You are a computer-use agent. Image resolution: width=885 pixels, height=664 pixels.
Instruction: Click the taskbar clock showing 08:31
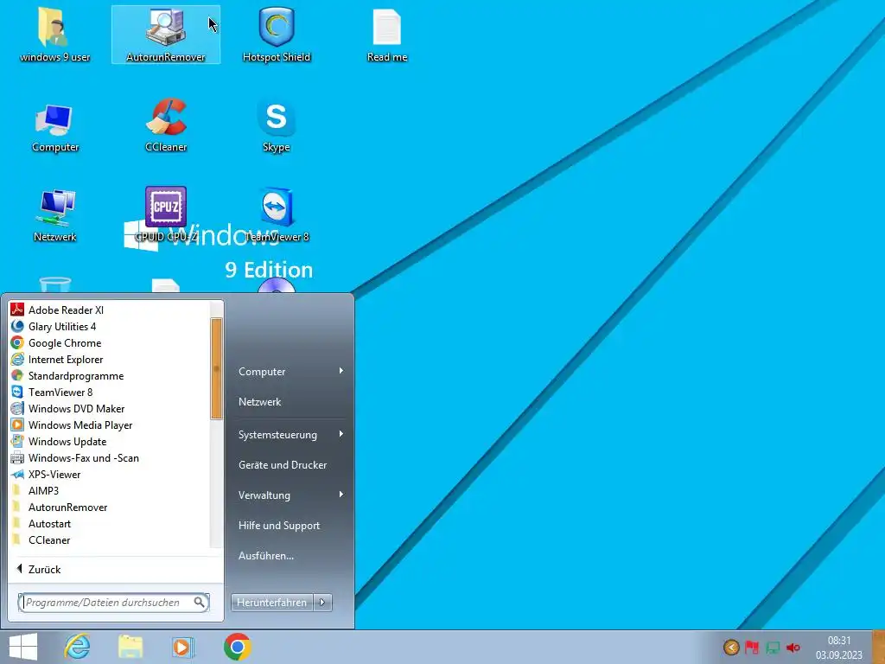(838, 647)
